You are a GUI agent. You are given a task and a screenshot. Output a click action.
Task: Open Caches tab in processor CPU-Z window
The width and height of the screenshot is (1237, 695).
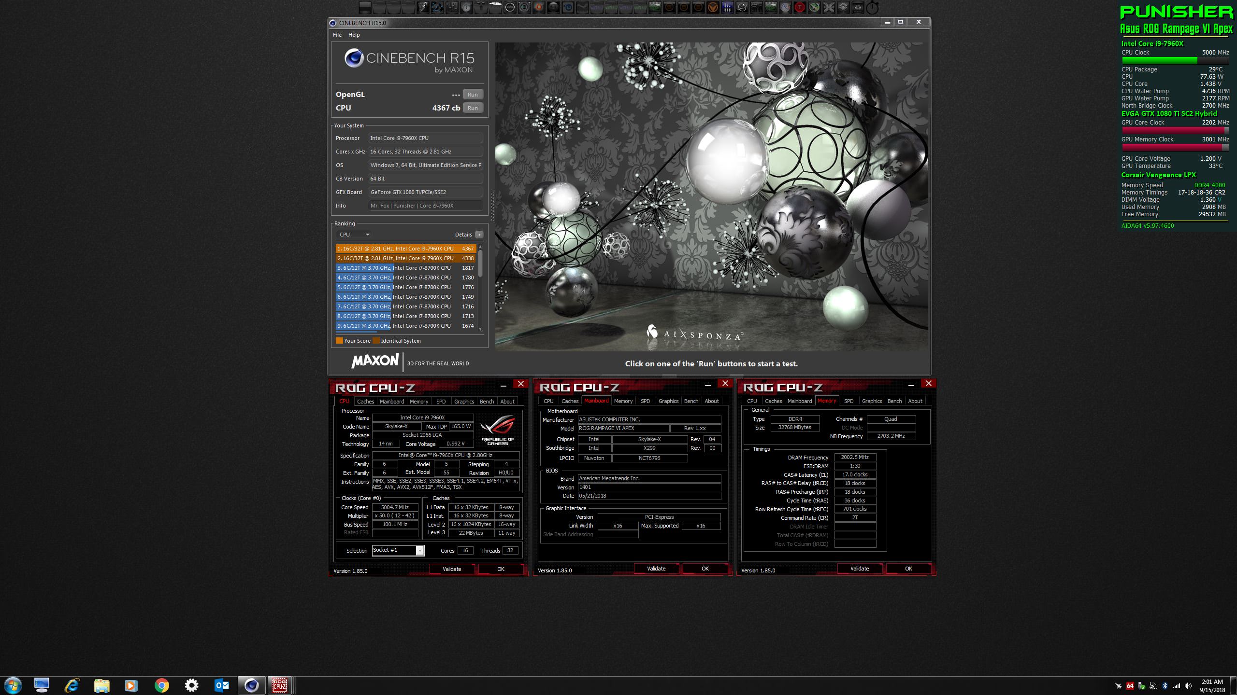pos(365,402)
